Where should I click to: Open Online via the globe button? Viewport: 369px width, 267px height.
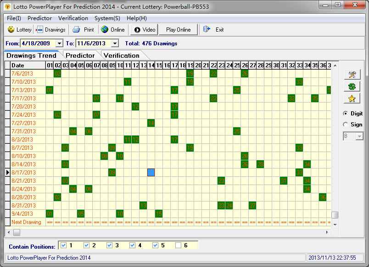tap(113, 30)
